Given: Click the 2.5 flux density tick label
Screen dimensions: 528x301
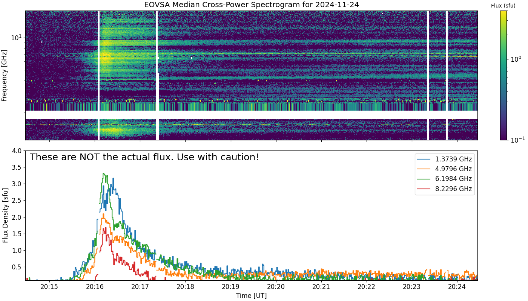Looking at the screenshot, I should click(x=17, y=201).
